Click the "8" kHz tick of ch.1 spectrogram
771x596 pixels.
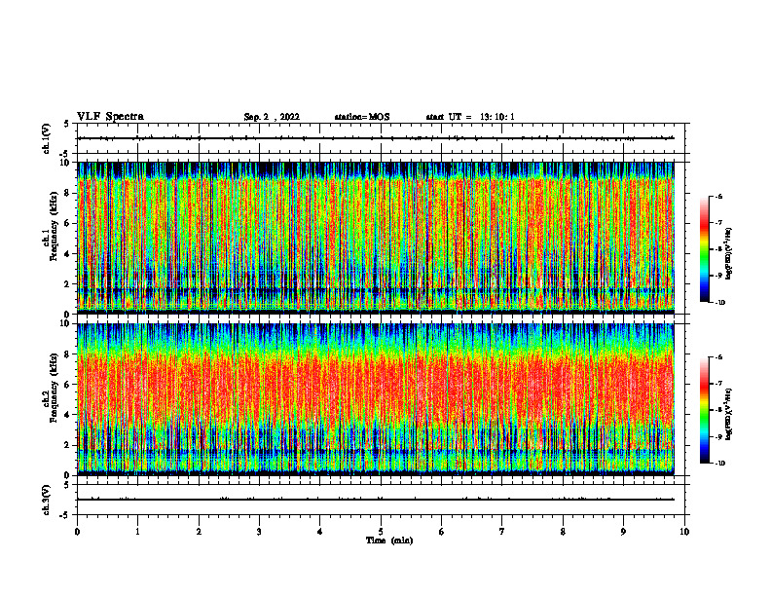(x=67, y=193)
